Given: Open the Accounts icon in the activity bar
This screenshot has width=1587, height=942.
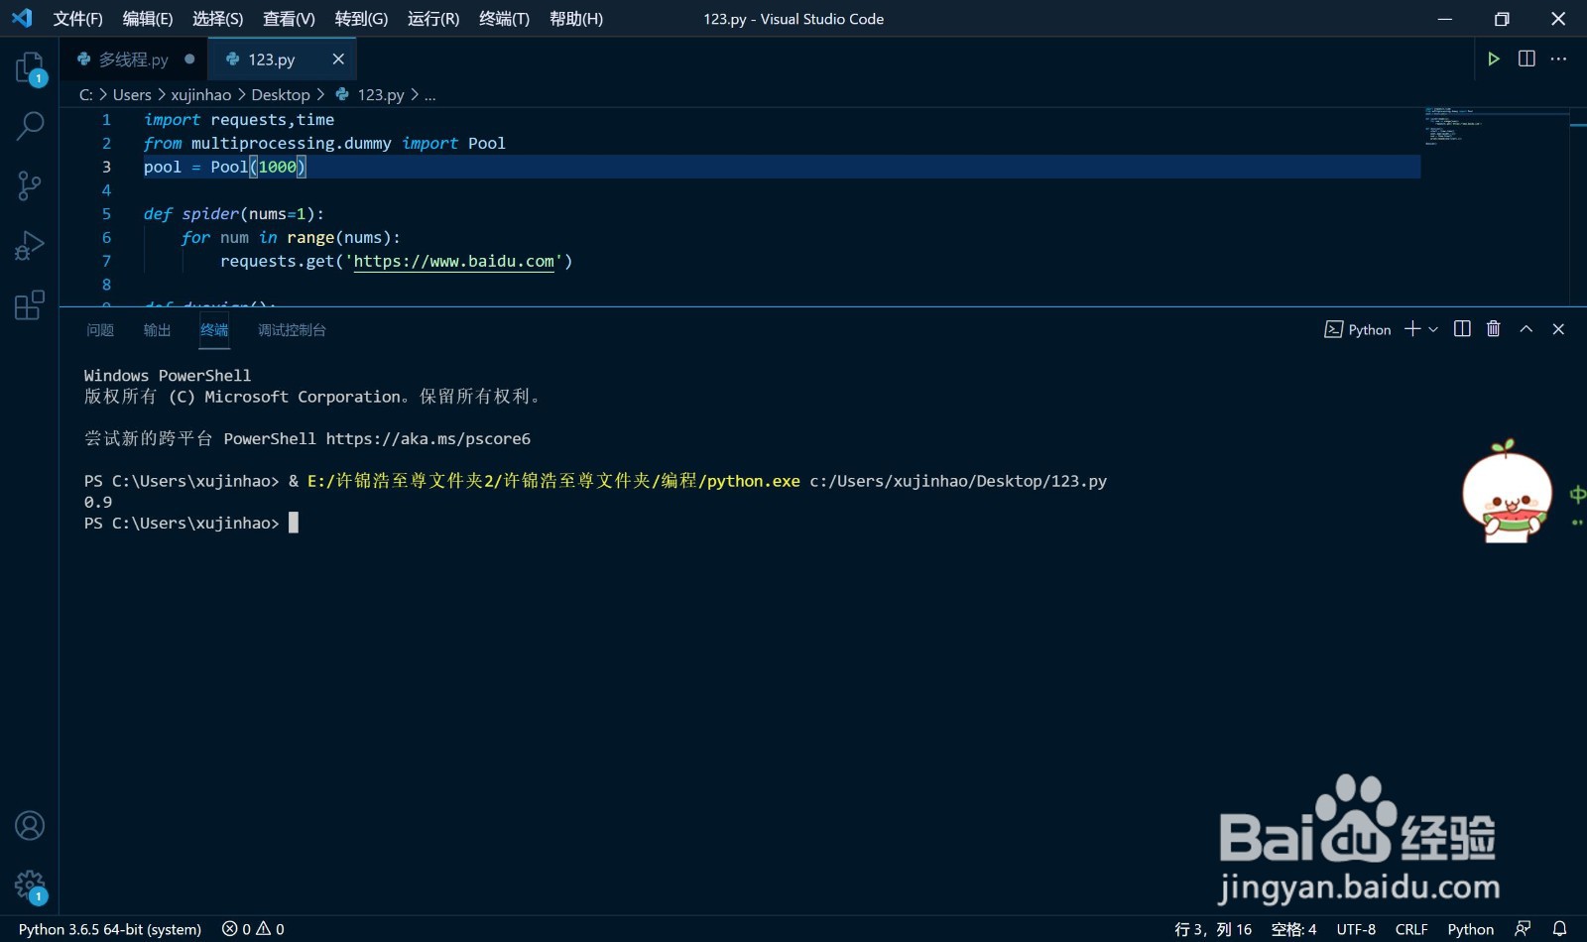Looking at the screenshot, I should pyautogui.click(x=30, y=825).
